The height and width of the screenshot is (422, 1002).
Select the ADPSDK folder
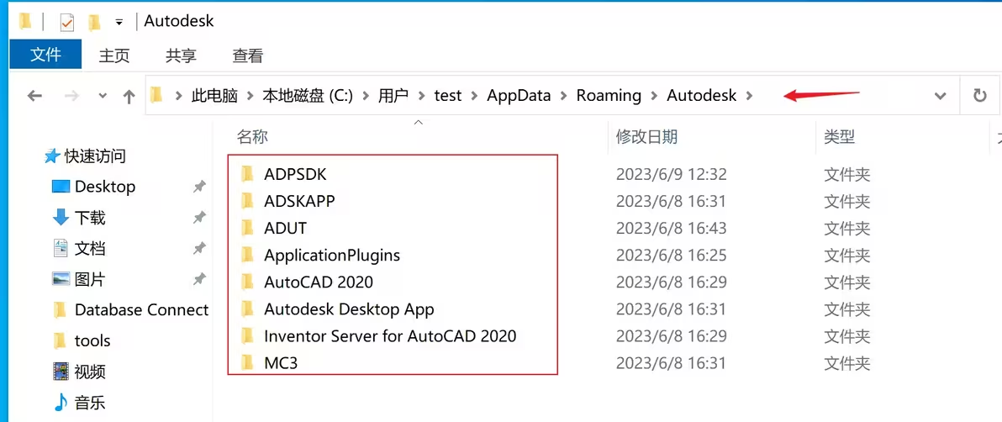tap(296, 174)
